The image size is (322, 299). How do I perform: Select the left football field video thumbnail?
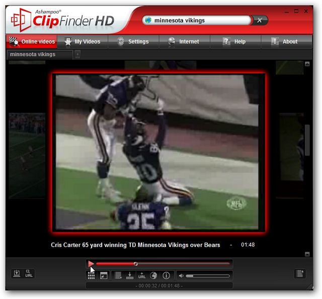pyautogui.click(x=27, y=156)
